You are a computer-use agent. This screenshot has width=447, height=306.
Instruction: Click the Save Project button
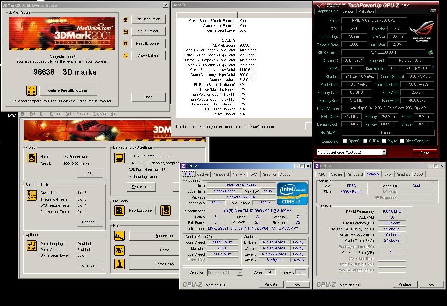[x=148, y=31]
